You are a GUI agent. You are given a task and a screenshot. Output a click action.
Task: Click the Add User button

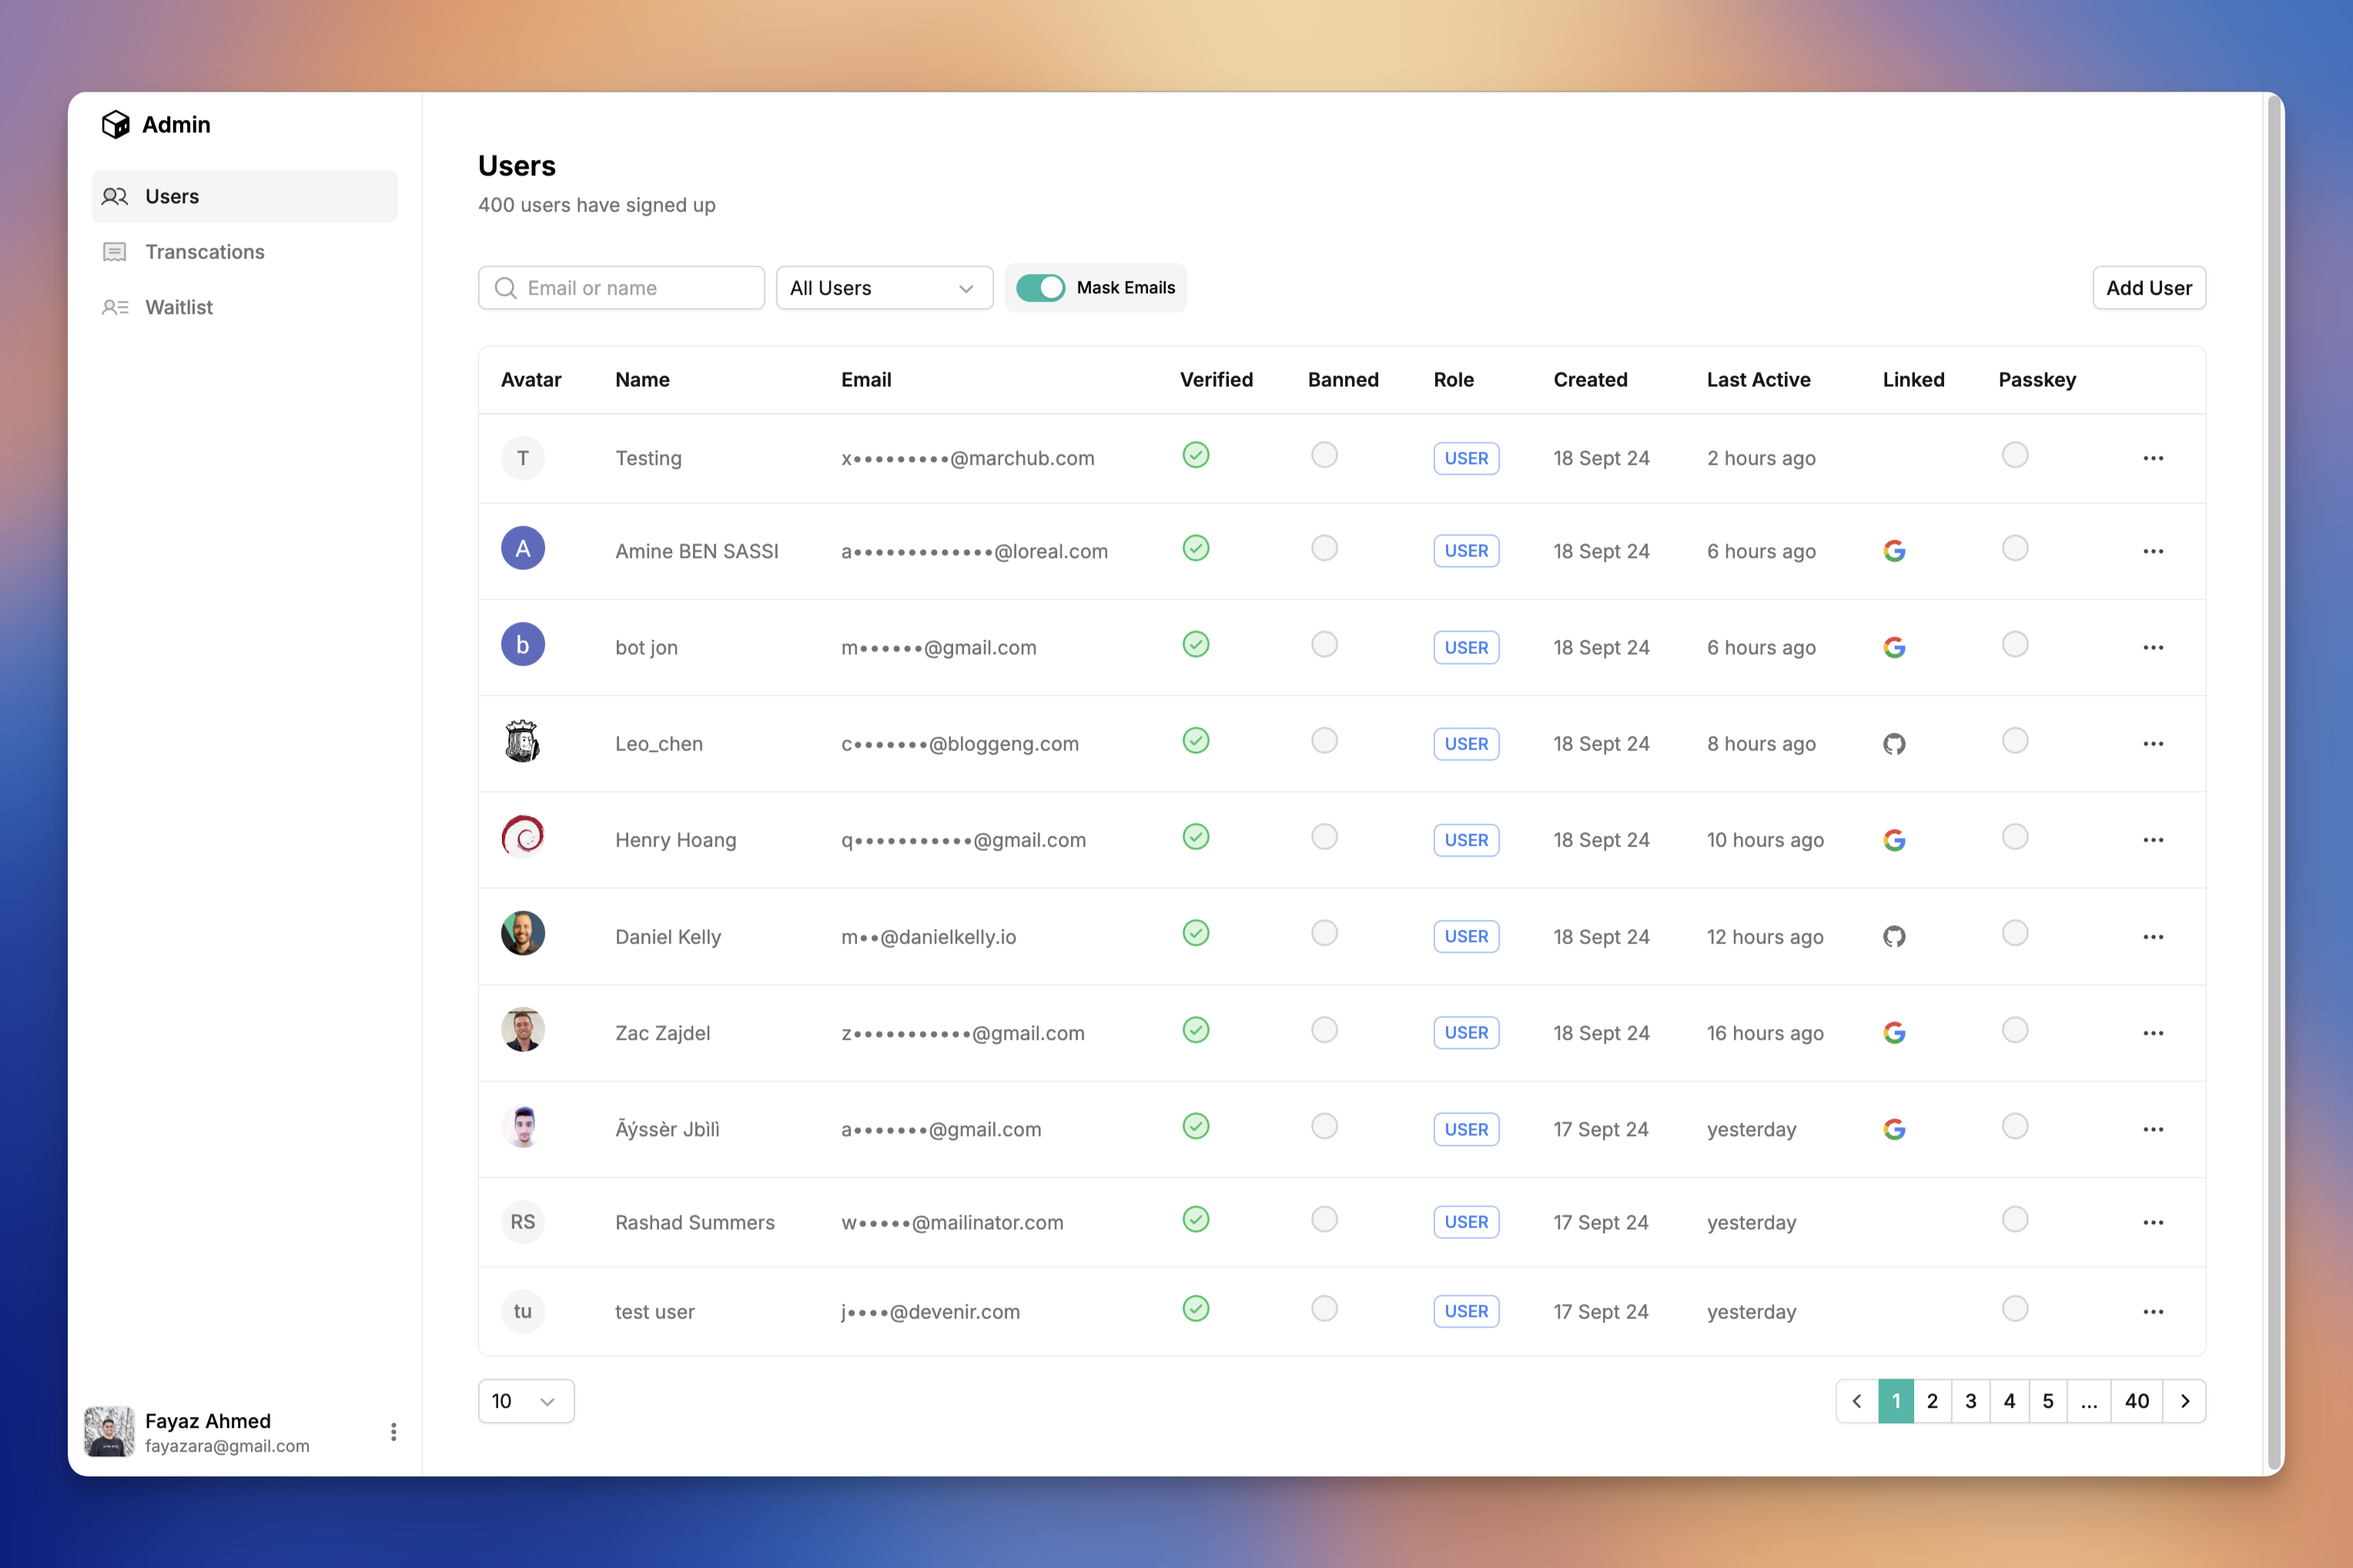click(2148, 288)
